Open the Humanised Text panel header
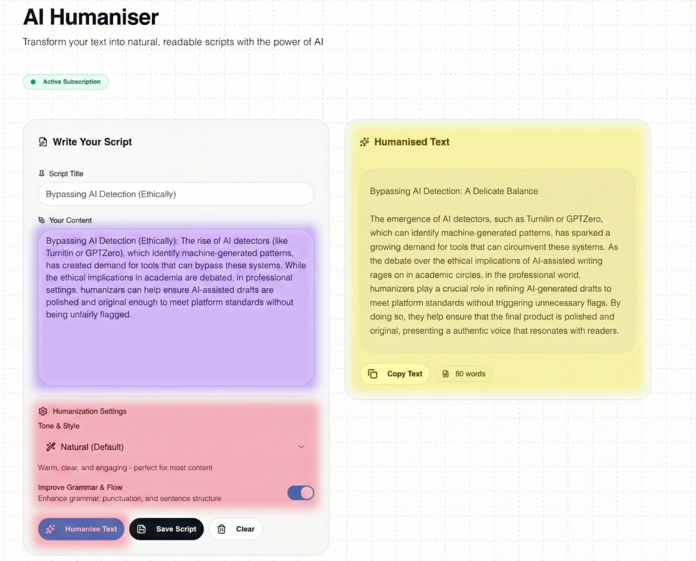The height and width of the screenshot is (561, 696). point(411,142)
